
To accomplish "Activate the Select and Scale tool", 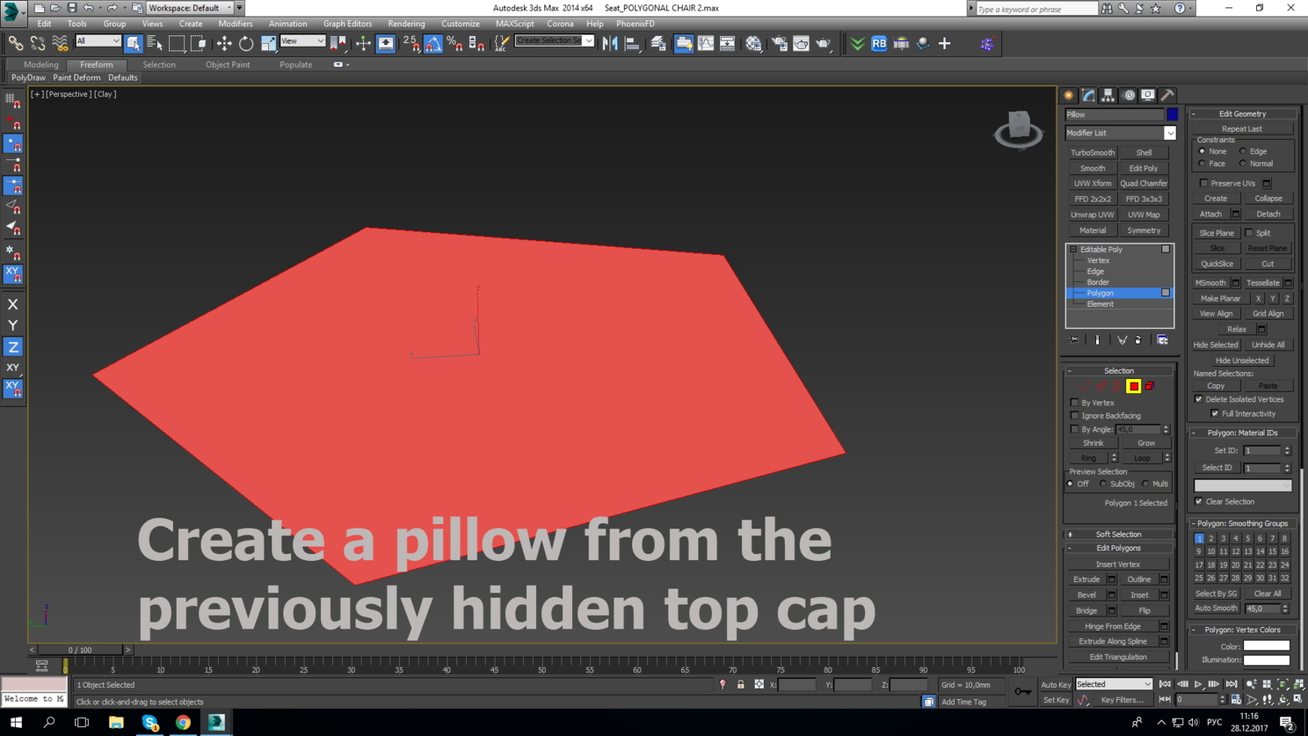I will click(268, 43).
